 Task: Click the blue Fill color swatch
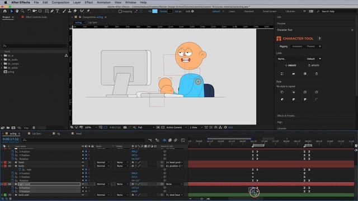[x=155, y=11]
